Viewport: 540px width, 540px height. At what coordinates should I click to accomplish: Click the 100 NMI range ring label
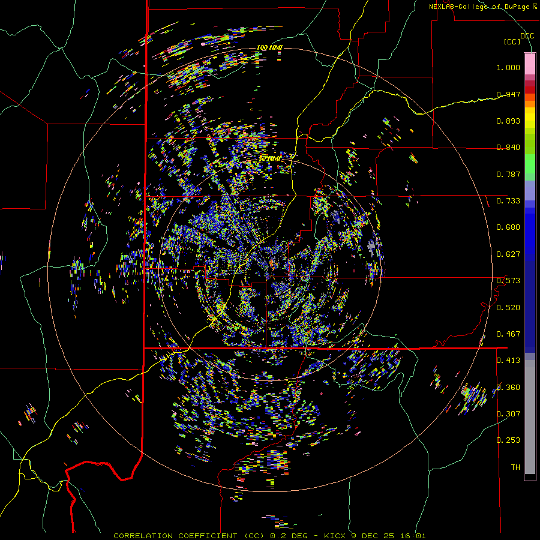click(269, 47)
